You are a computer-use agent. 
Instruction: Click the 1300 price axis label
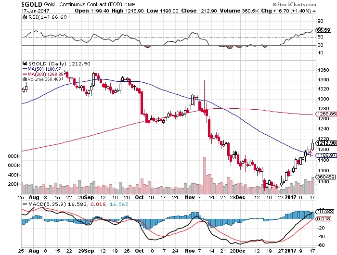[323, 99]
